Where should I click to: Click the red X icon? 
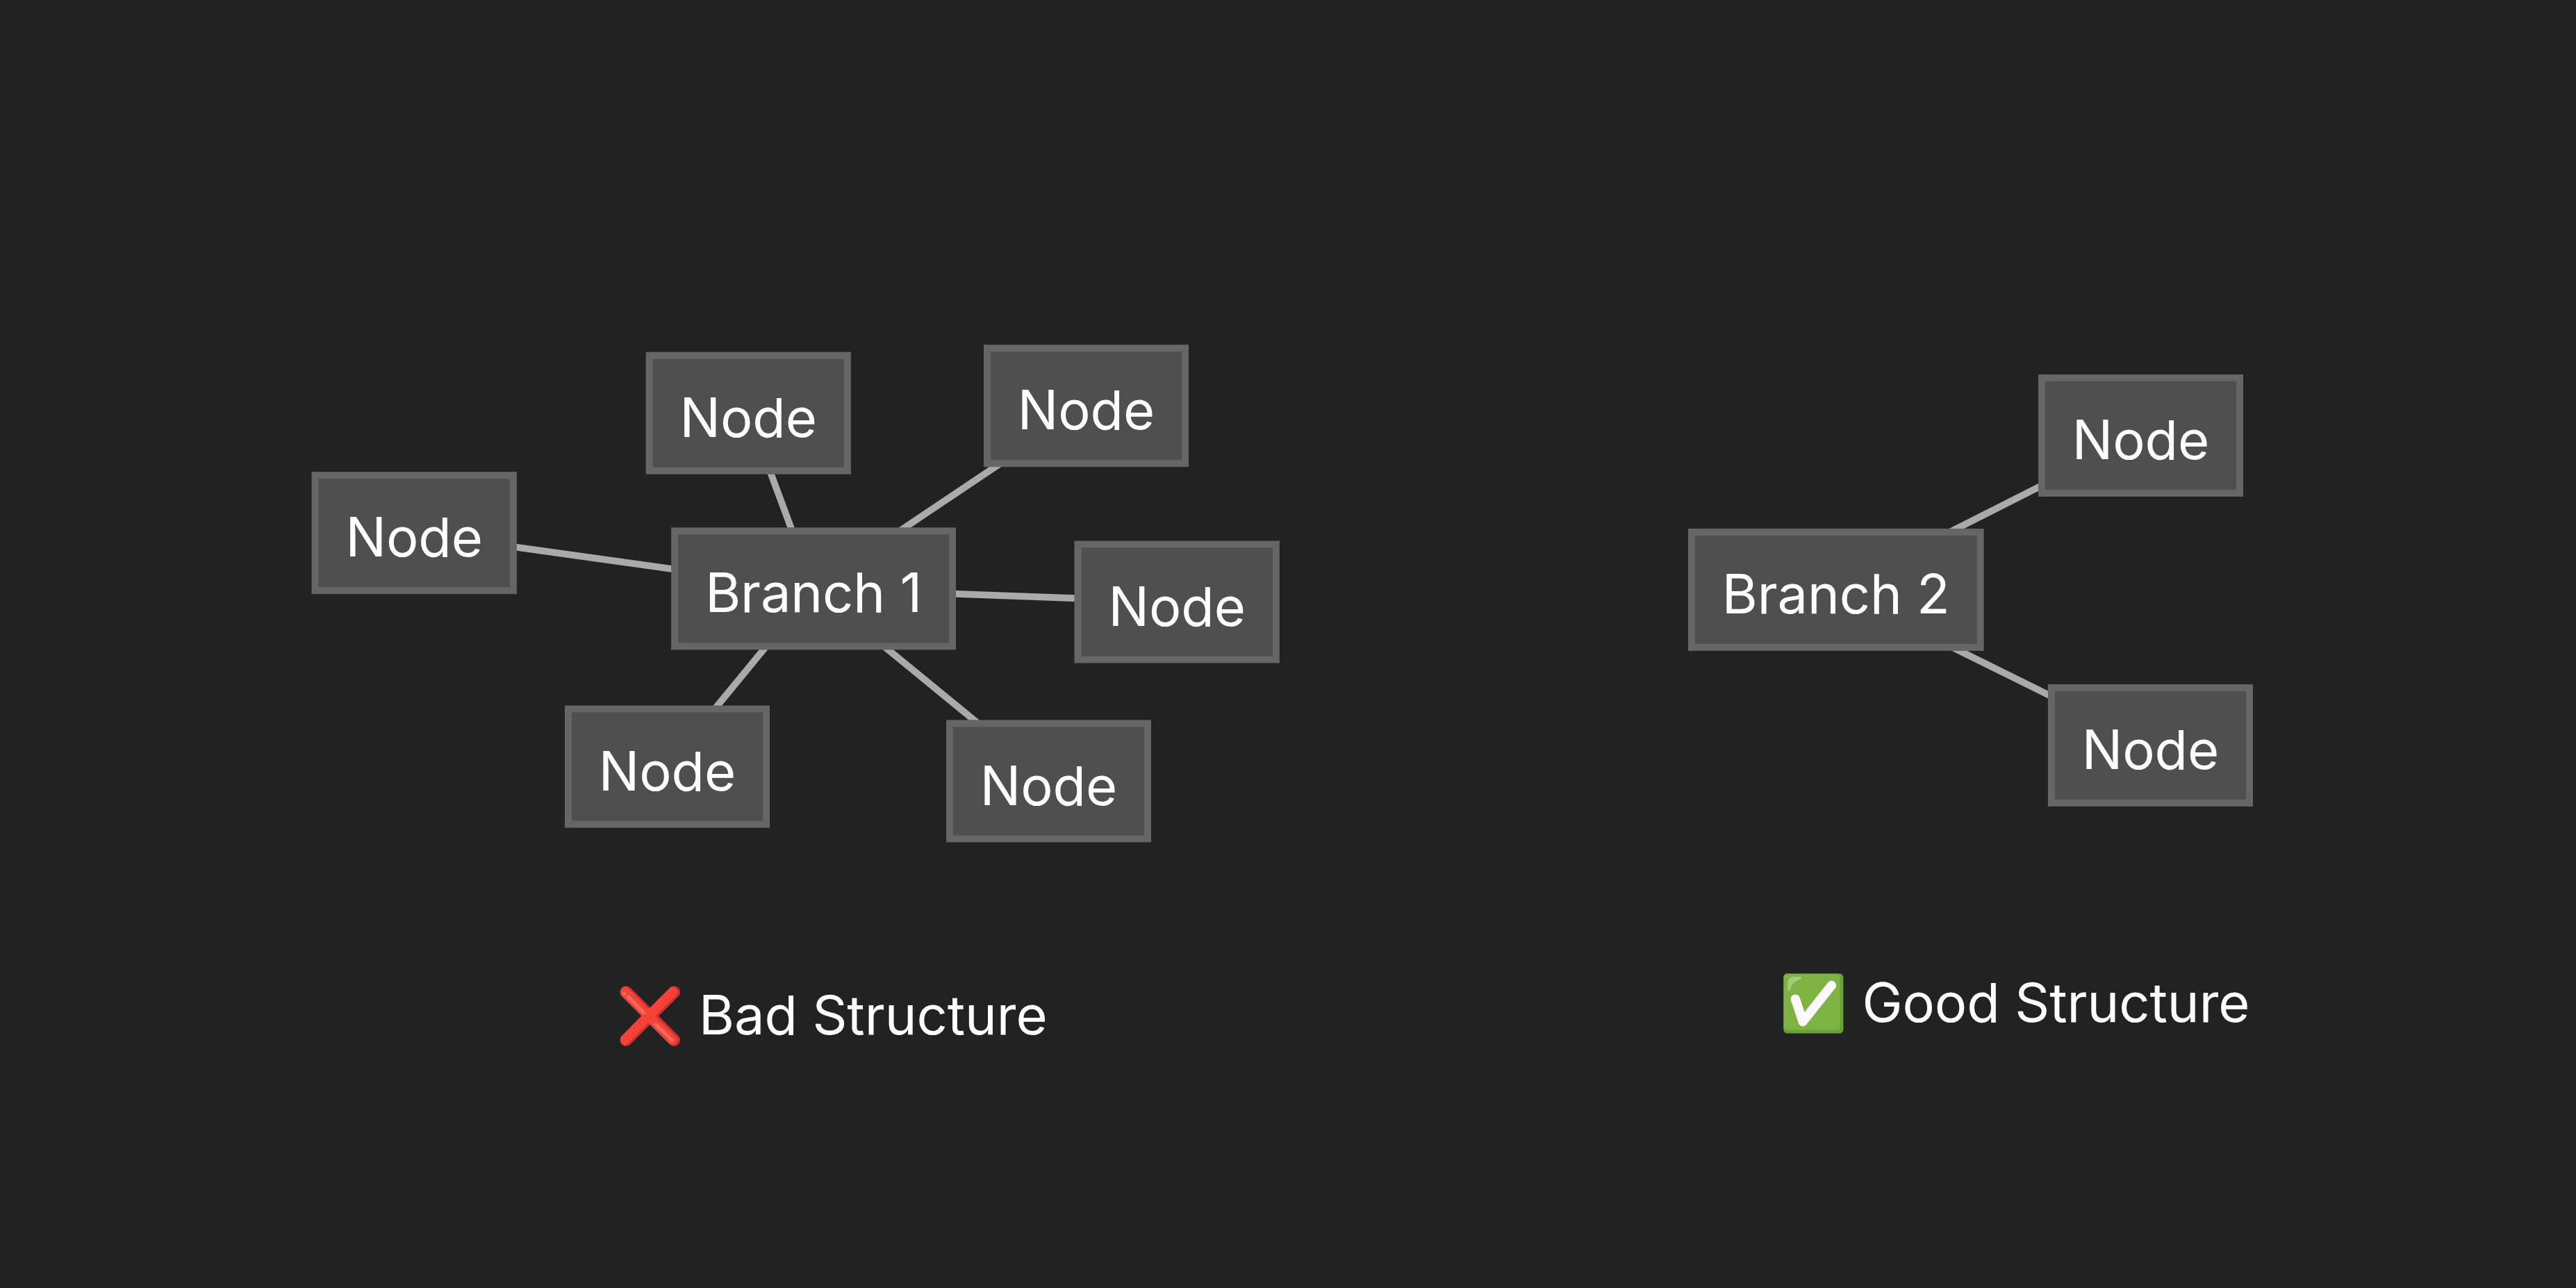649,1015
